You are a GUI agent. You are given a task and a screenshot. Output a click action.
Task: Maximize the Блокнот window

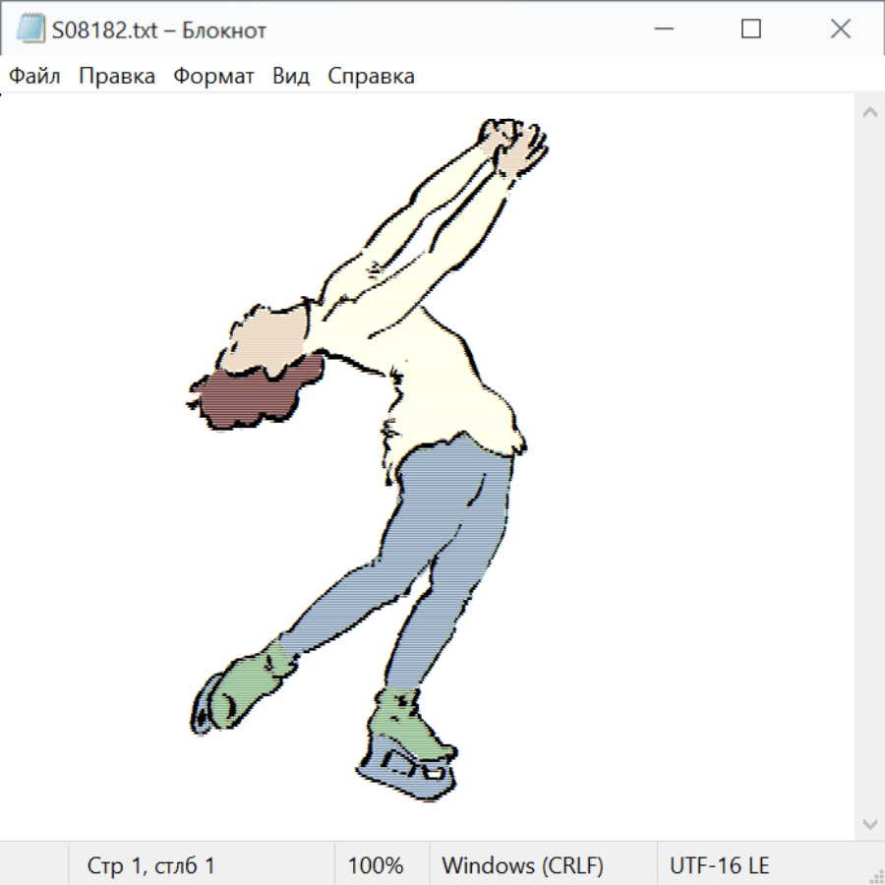(750, 29)
